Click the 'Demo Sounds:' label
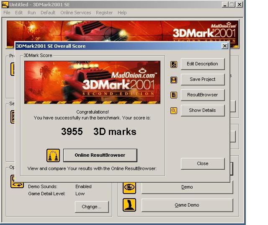 (x=43, y=186)
